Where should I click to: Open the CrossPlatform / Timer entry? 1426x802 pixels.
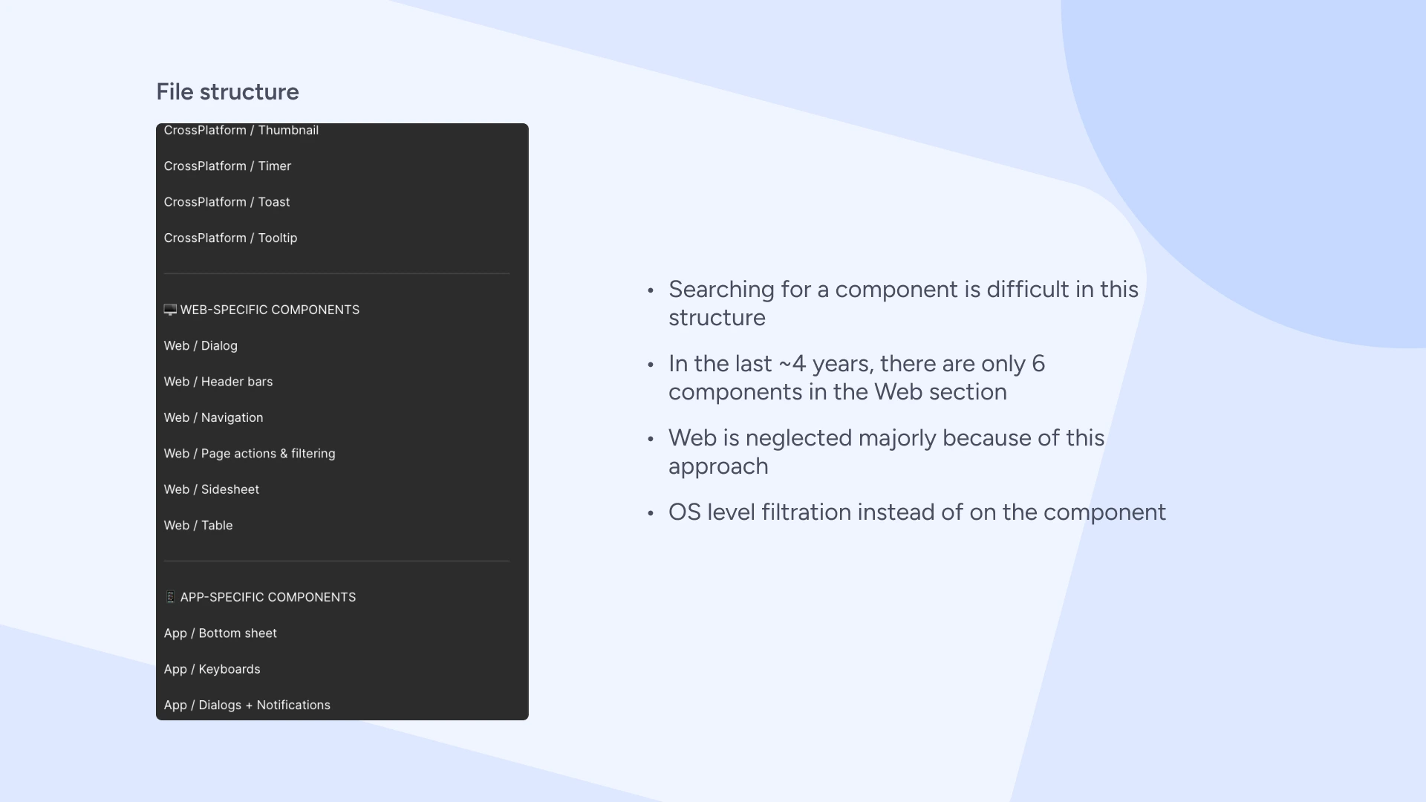pyautogui.click(x=227, y=166)
